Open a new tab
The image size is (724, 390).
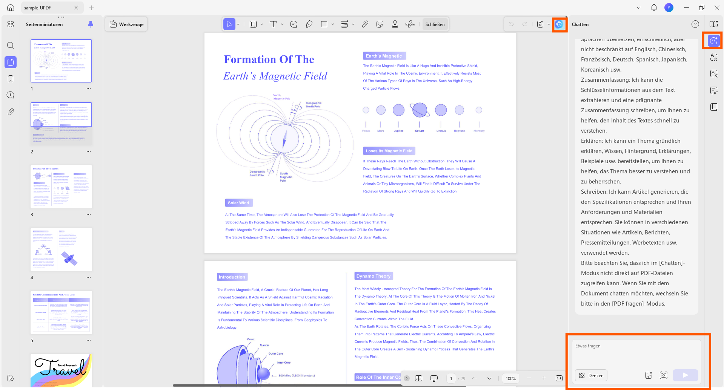(x=91, y=8)
